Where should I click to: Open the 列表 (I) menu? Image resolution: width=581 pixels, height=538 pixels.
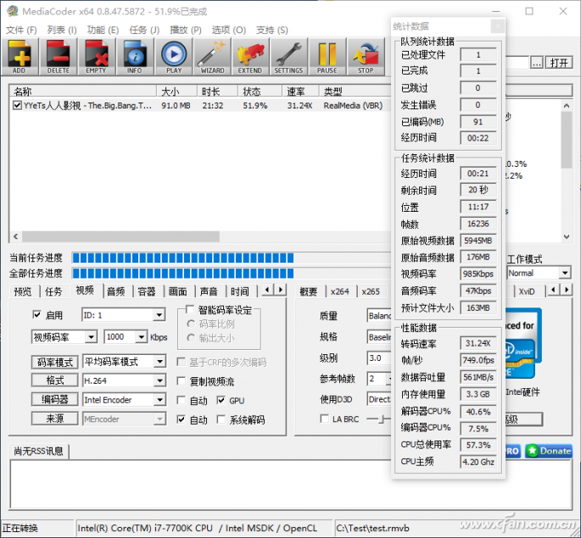point(62,30)
